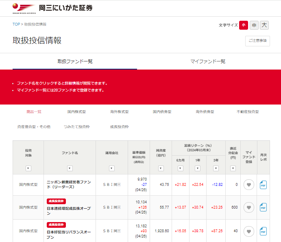Select 不動産投資型 category filter
This screenshot has height=242, width=281.
[248, 112]
